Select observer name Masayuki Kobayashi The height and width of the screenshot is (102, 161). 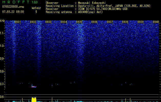click(x=92, y=3)
